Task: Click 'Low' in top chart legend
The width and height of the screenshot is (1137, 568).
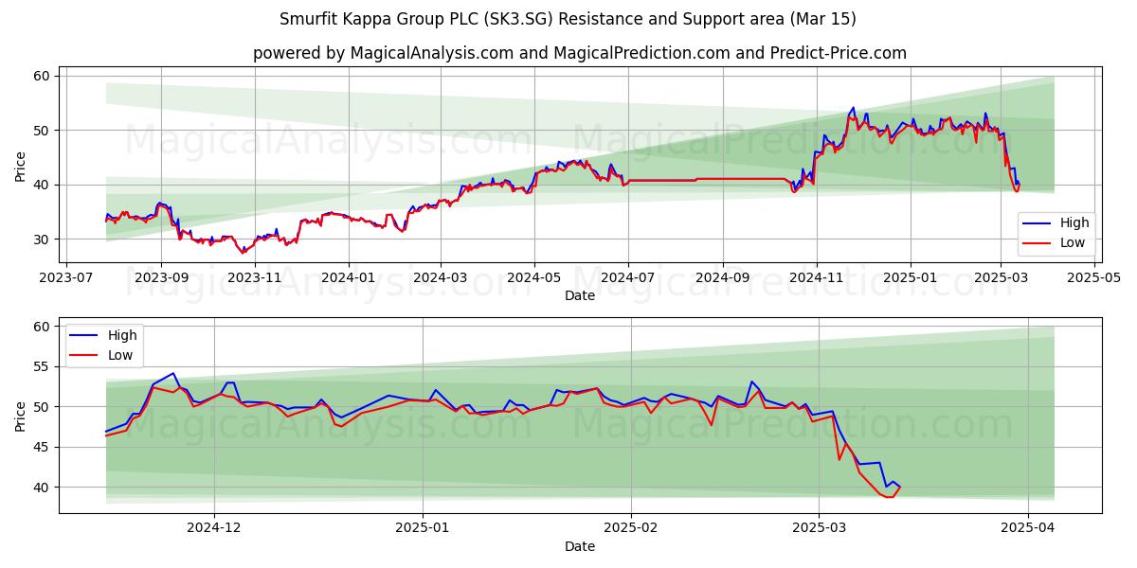Action: coord(1074,243)
